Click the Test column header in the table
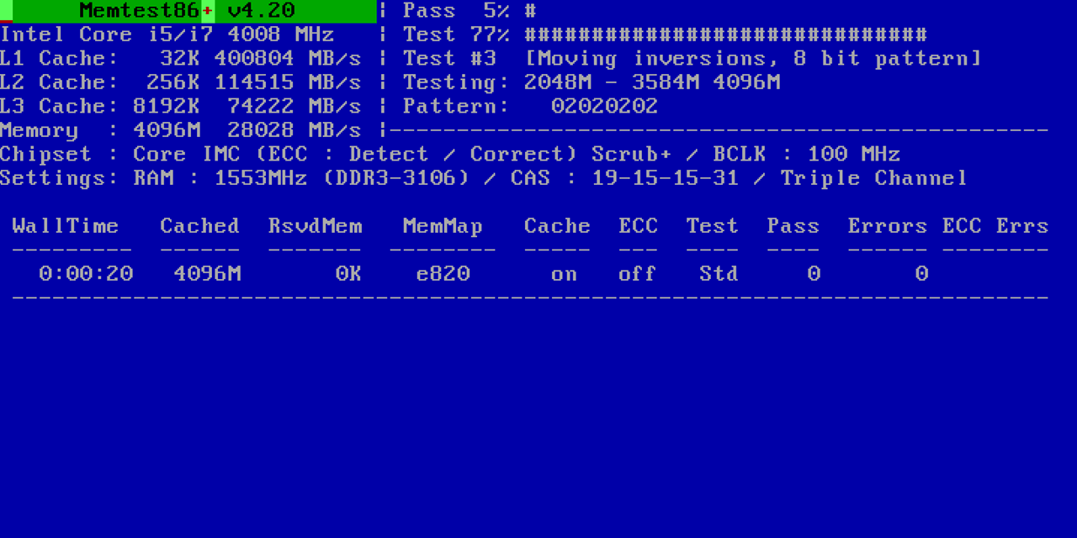The width and height of the screenshot is (1077, 538). (x=712, y=226)
